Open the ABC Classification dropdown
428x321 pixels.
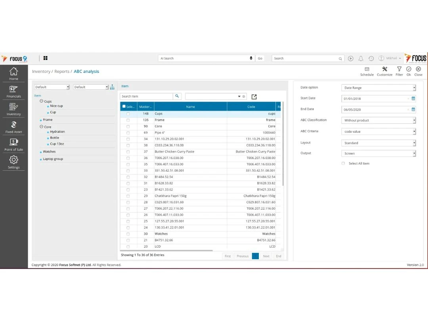[x=378, y=120]
